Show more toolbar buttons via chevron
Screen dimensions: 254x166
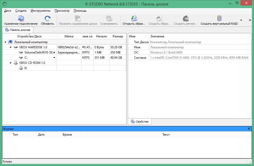click(250, 20)
